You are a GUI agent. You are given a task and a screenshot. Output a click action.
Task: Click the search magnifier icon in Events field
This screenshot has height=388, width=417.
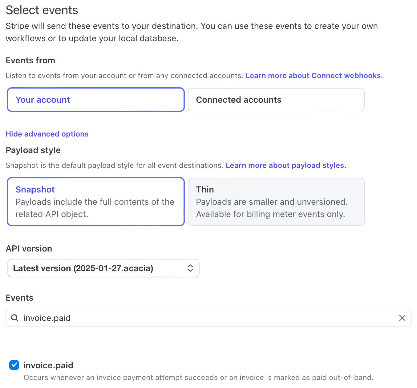click(14, 318)
